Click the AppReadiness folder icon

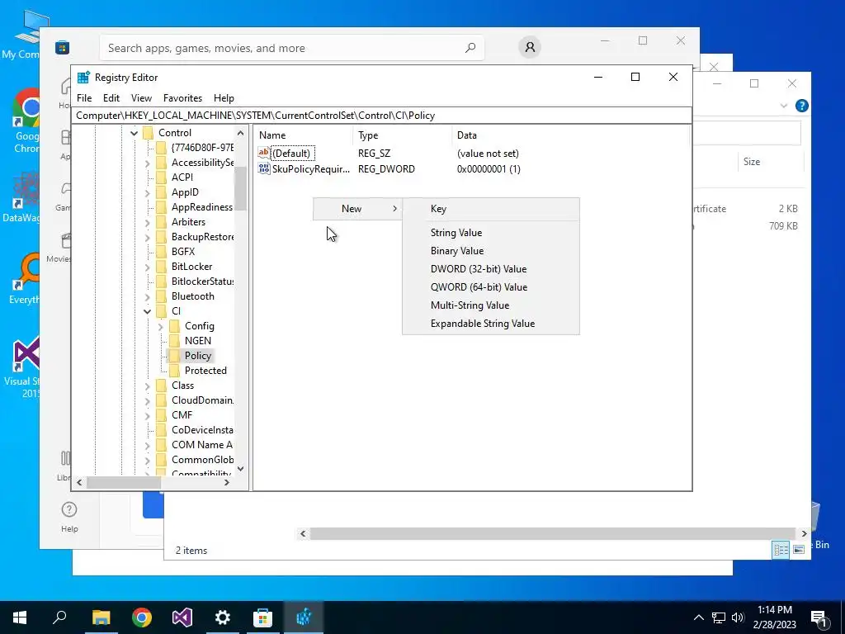click(161, 207)
